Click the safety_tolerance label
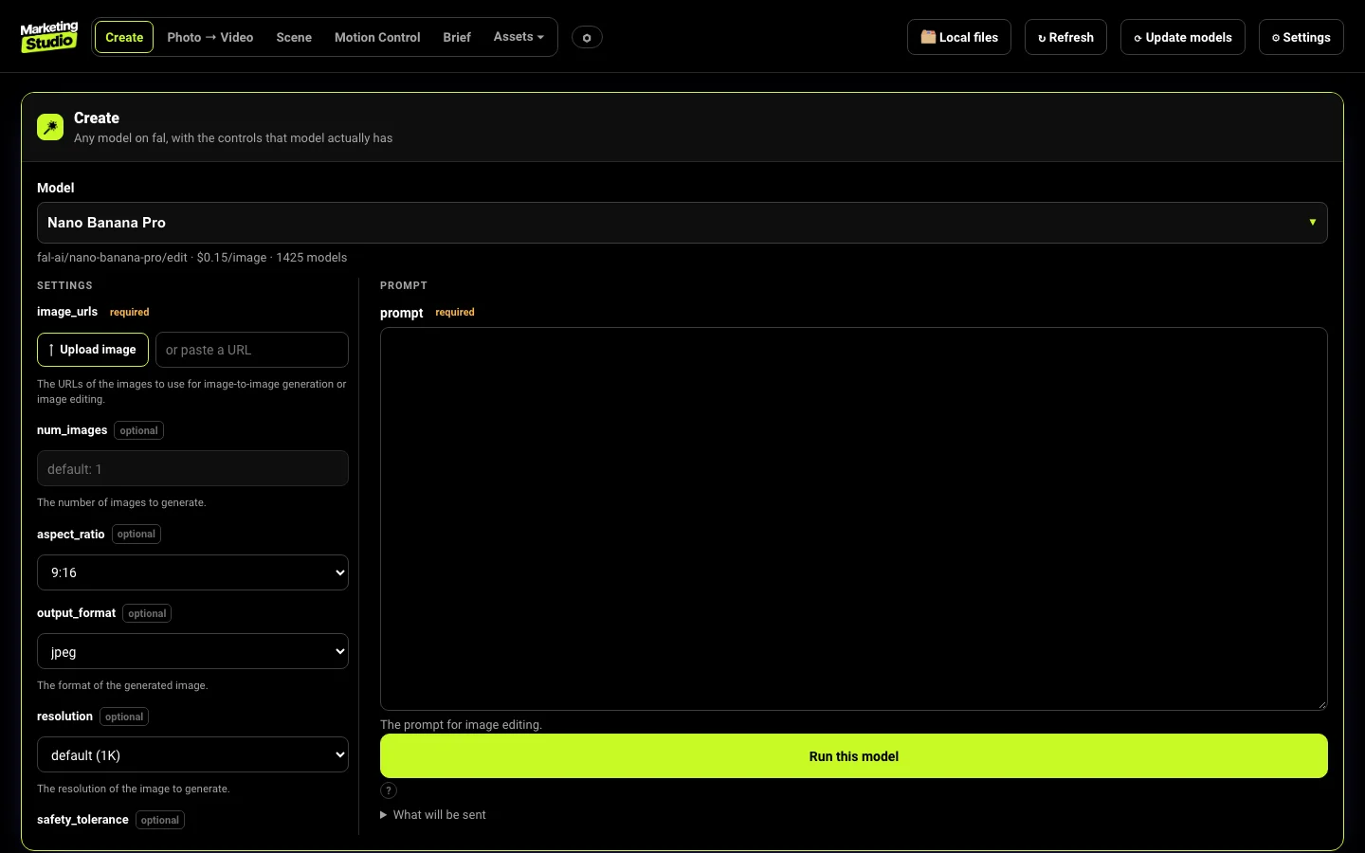This screenshot has width=1365, height=853. 82,820
